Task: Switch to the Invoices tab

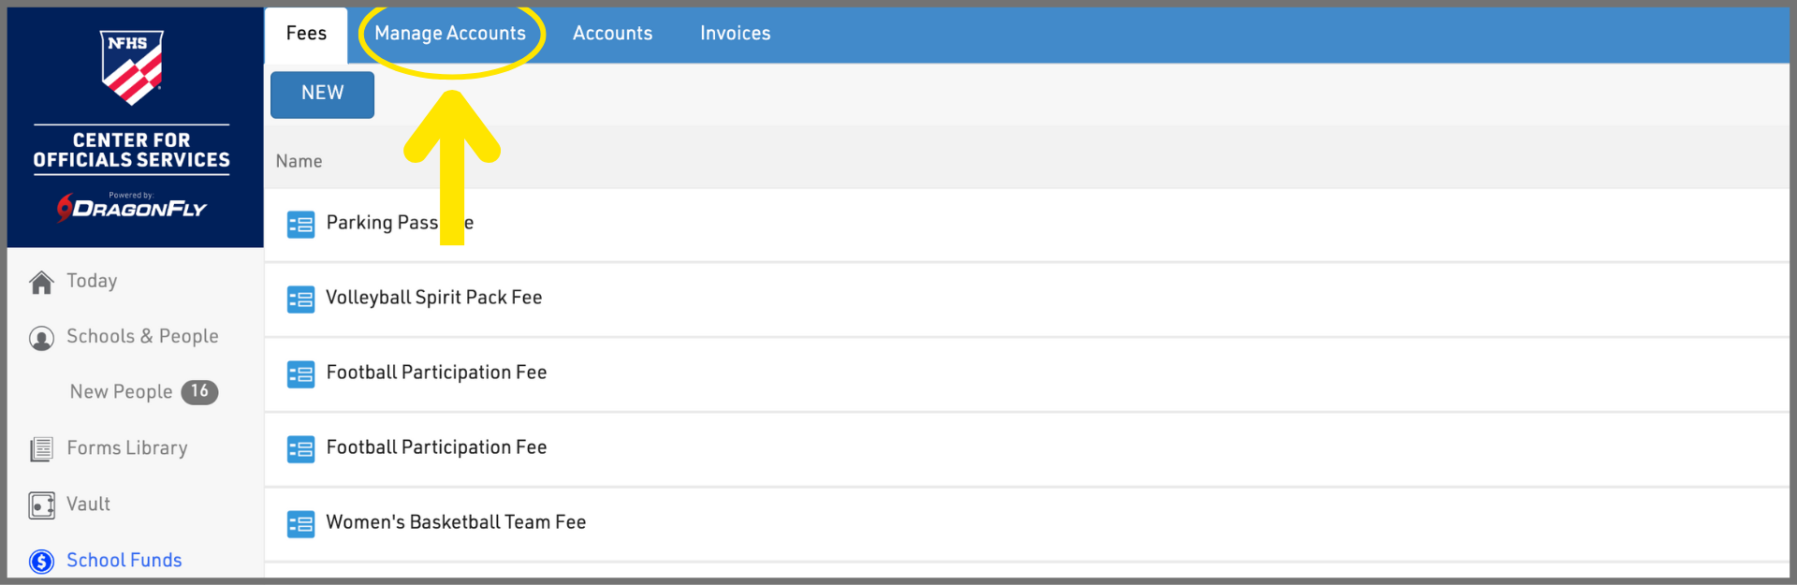Action: [735, 34]
